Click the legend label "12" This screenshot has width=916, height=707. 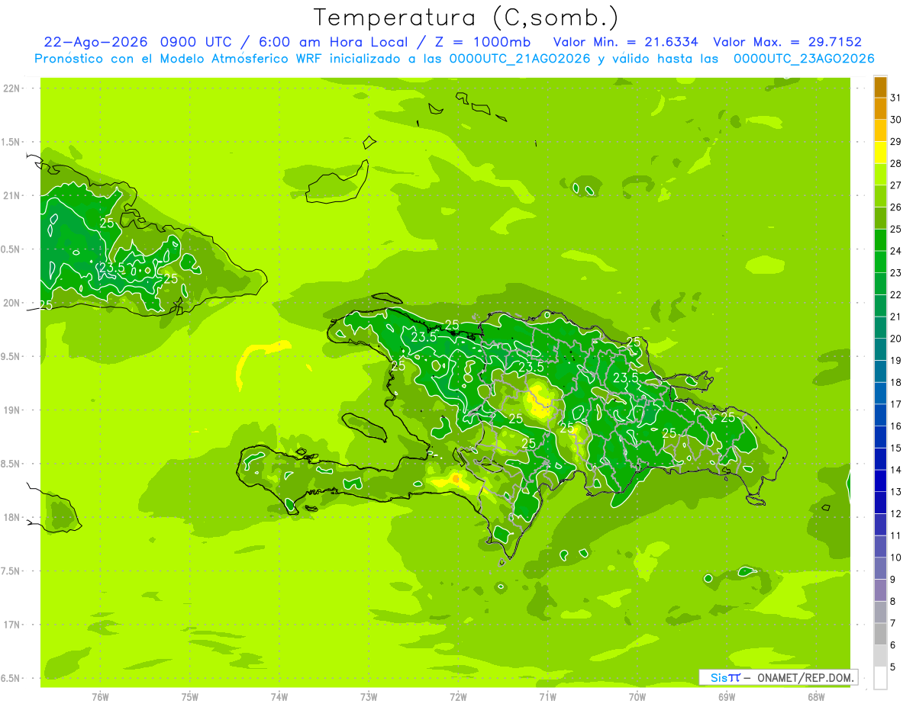coord(895,514)
